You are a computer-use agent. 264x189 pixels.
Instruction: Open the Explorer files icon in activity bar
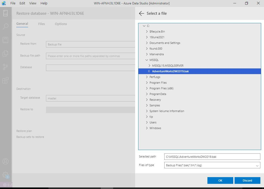(x=5, y=53)
